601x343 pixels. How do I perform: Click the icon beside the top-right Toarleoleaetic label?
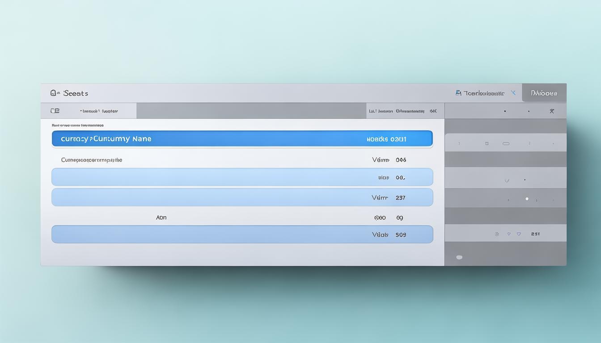tap(458, 93)
